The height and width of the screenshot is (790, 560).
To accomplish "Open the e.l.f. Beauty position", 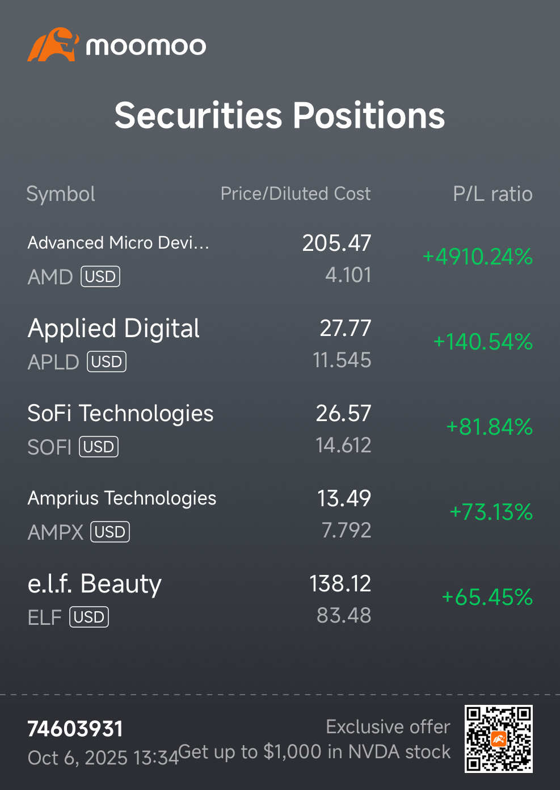I will point(94,584).
